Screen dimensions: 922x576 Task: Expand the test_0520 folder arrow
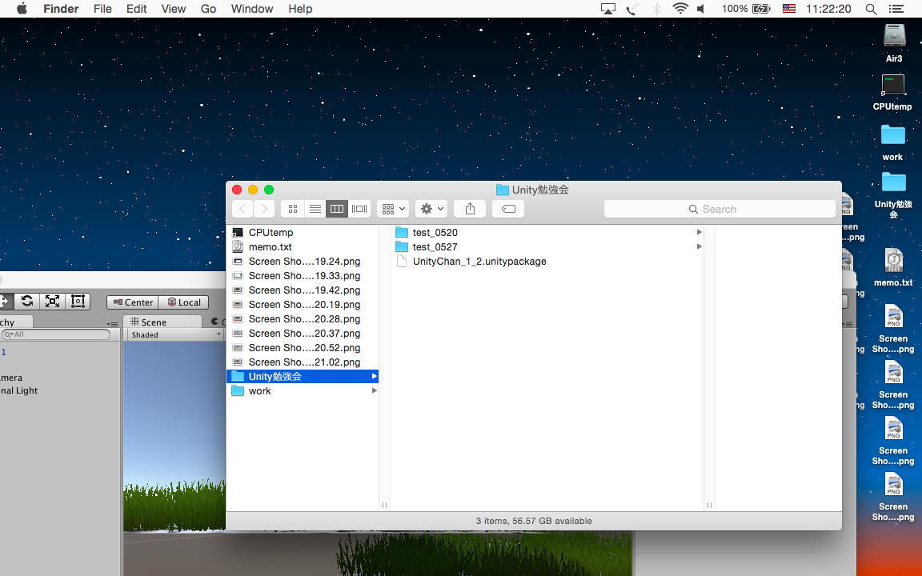pos(699,232)
